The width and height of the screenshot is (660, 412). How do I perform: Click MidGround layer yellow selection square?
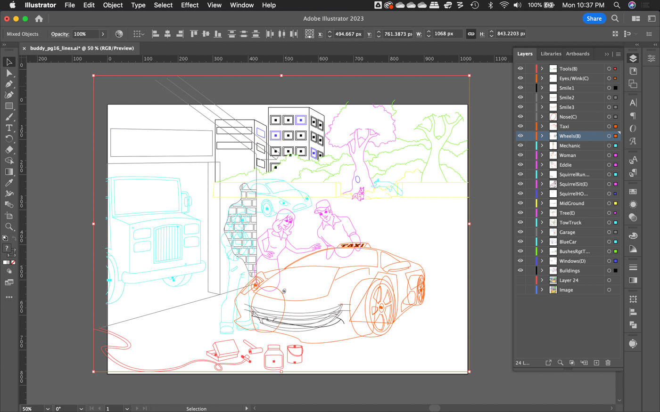(615, 203)
